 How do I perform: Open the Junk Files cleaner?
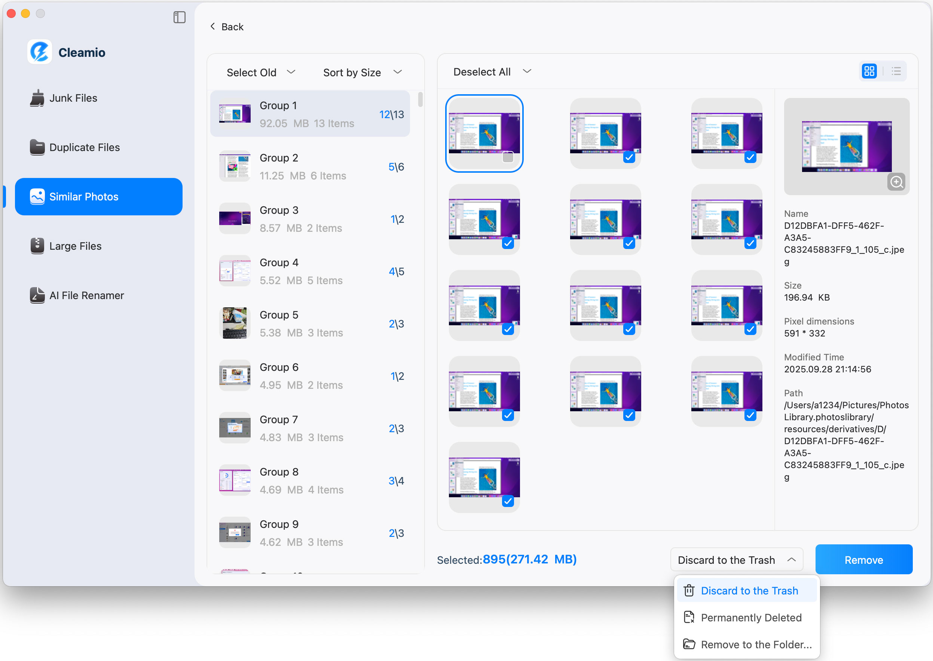[73, 98]
